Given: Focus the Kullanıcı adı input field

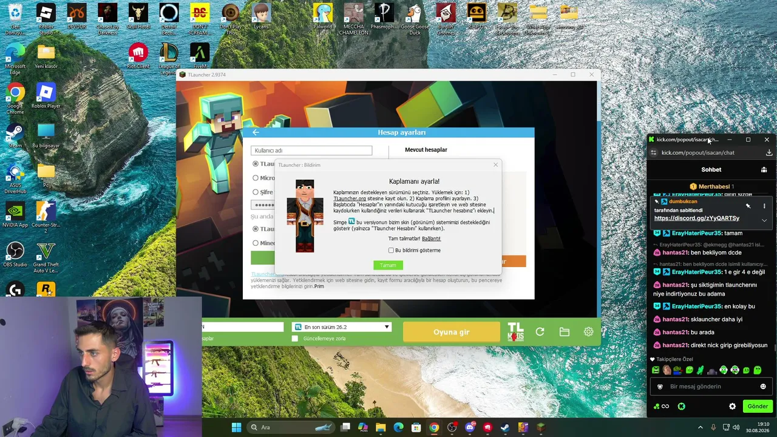Looking at the screenshot, I should pyautogui.click(x=311, y=151).
